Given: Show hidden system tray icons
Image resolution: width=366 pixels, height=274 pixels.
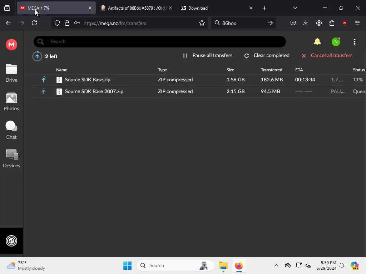Looking at the screenshot, I should click(x=276, y=265).
